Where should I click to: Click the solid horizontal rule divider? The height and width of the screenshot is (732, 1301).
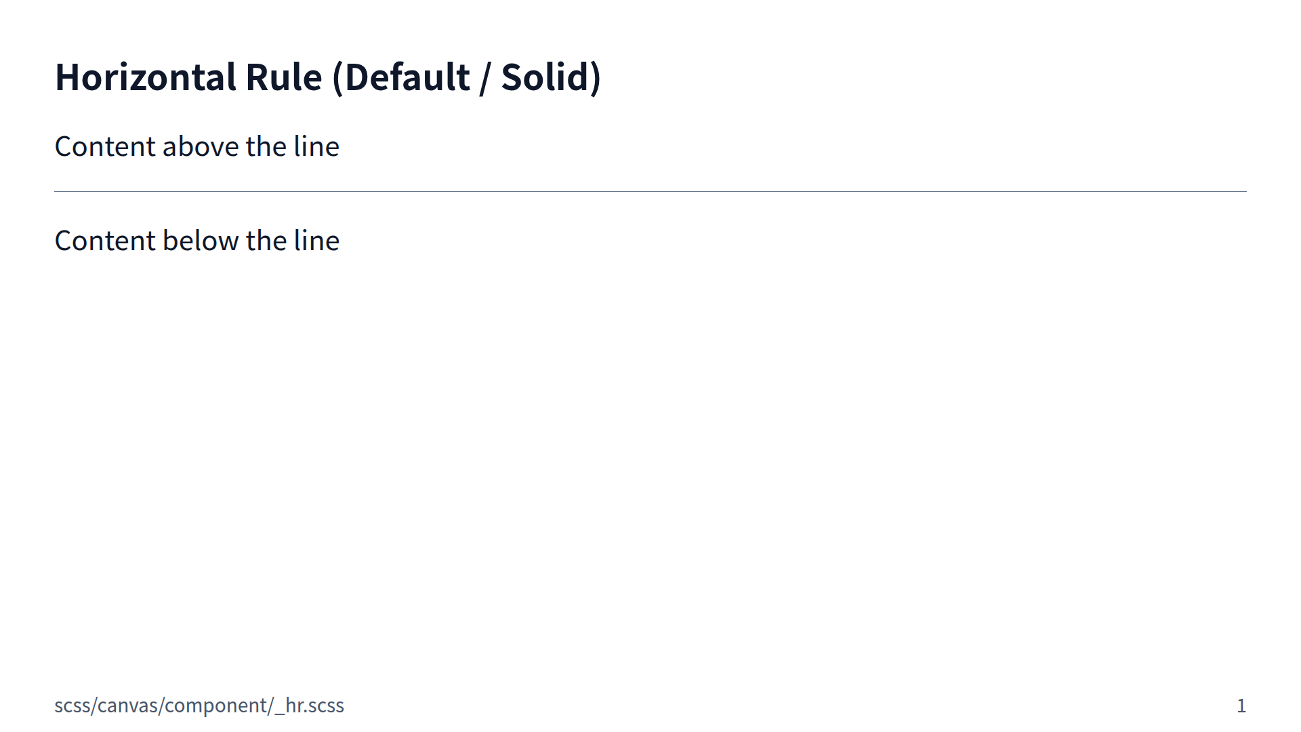650,192
